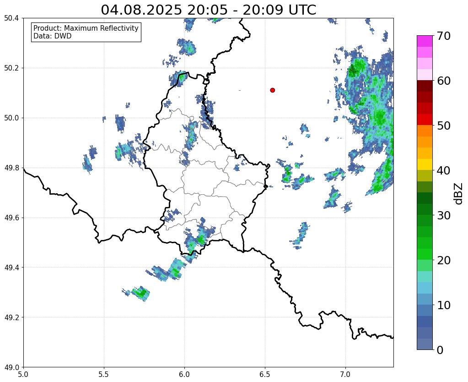Image resolution: width=468 pixels, height=382 pixels.
Task: Click the colorbar tick label 10
Action: click(444, 305)
